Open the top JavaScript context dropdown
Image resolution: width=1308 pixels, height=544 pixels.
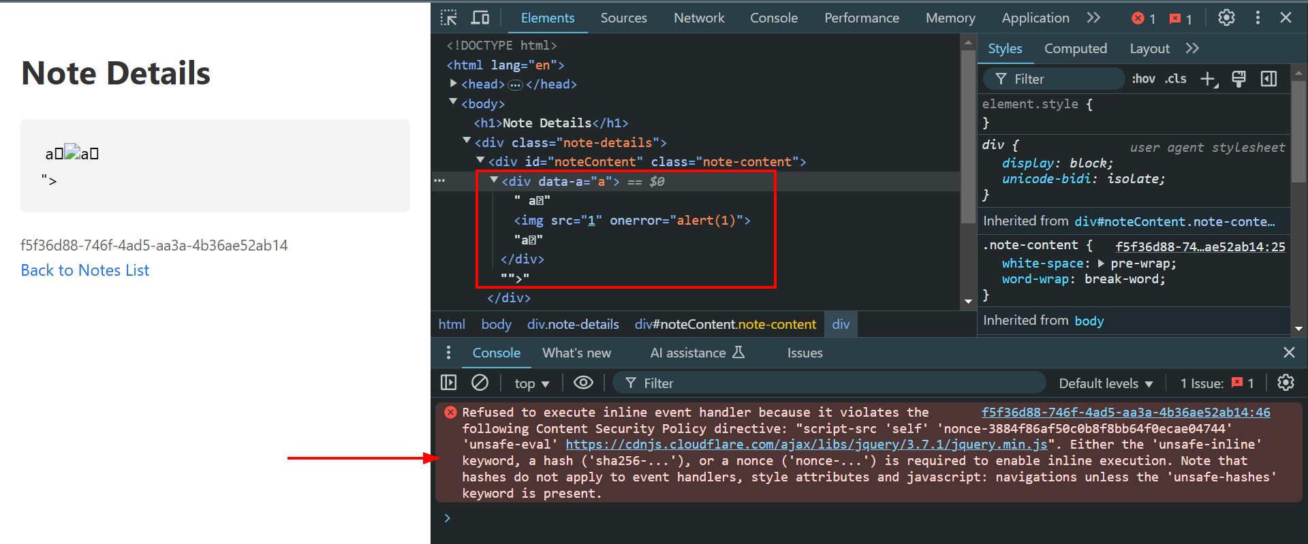tap(531, 383)
